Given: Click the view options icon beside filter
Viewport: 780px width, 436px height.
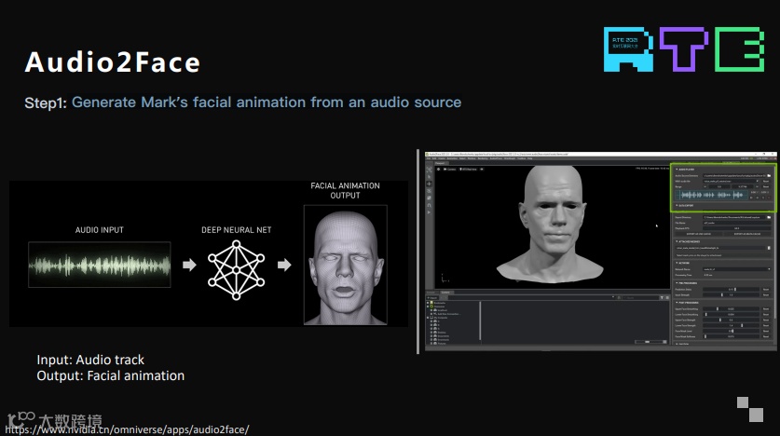Looking at the screenshot, I should [x=667, y=298].
